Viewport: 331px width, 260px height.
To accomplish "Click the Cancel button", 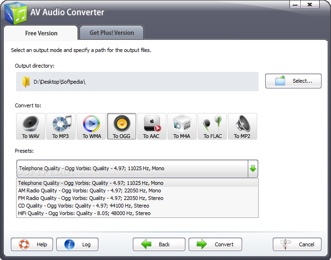I will coord(297,244).
